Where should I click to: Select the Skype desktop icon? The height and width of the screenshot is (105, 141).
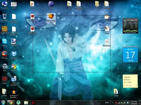pyautogui.click(x=4, y=43)
